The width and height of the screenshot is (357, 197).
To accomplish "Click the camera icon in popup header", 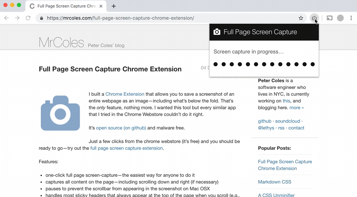I will click(217, 32).
